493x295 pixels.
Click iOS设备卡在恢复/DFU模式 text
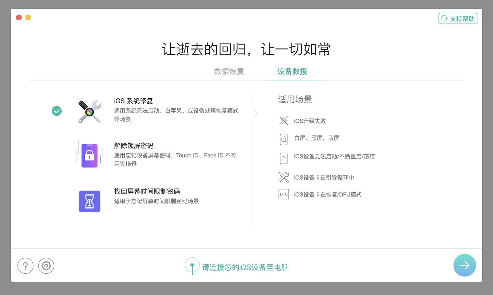coord(328,195)
